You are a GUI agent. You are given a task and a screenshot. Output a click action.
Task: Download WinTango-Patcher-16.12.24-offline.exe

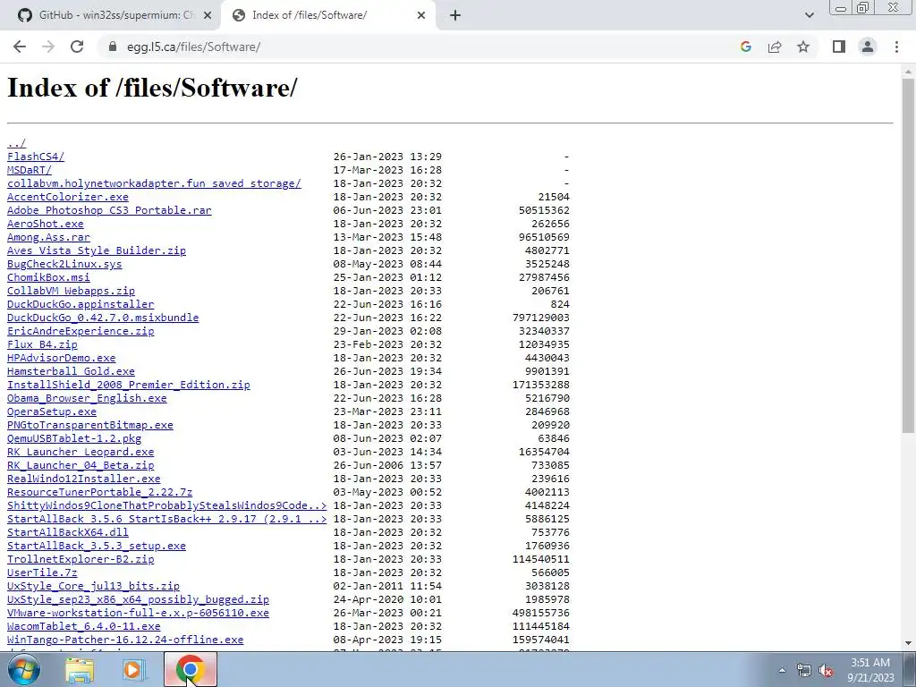(125, 640)
